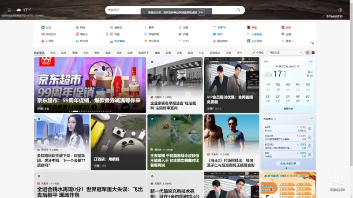The width and height of the screenshot is (353, 198).
Task: Switch to the 健康 tab
Action: [x=157, y=53]
